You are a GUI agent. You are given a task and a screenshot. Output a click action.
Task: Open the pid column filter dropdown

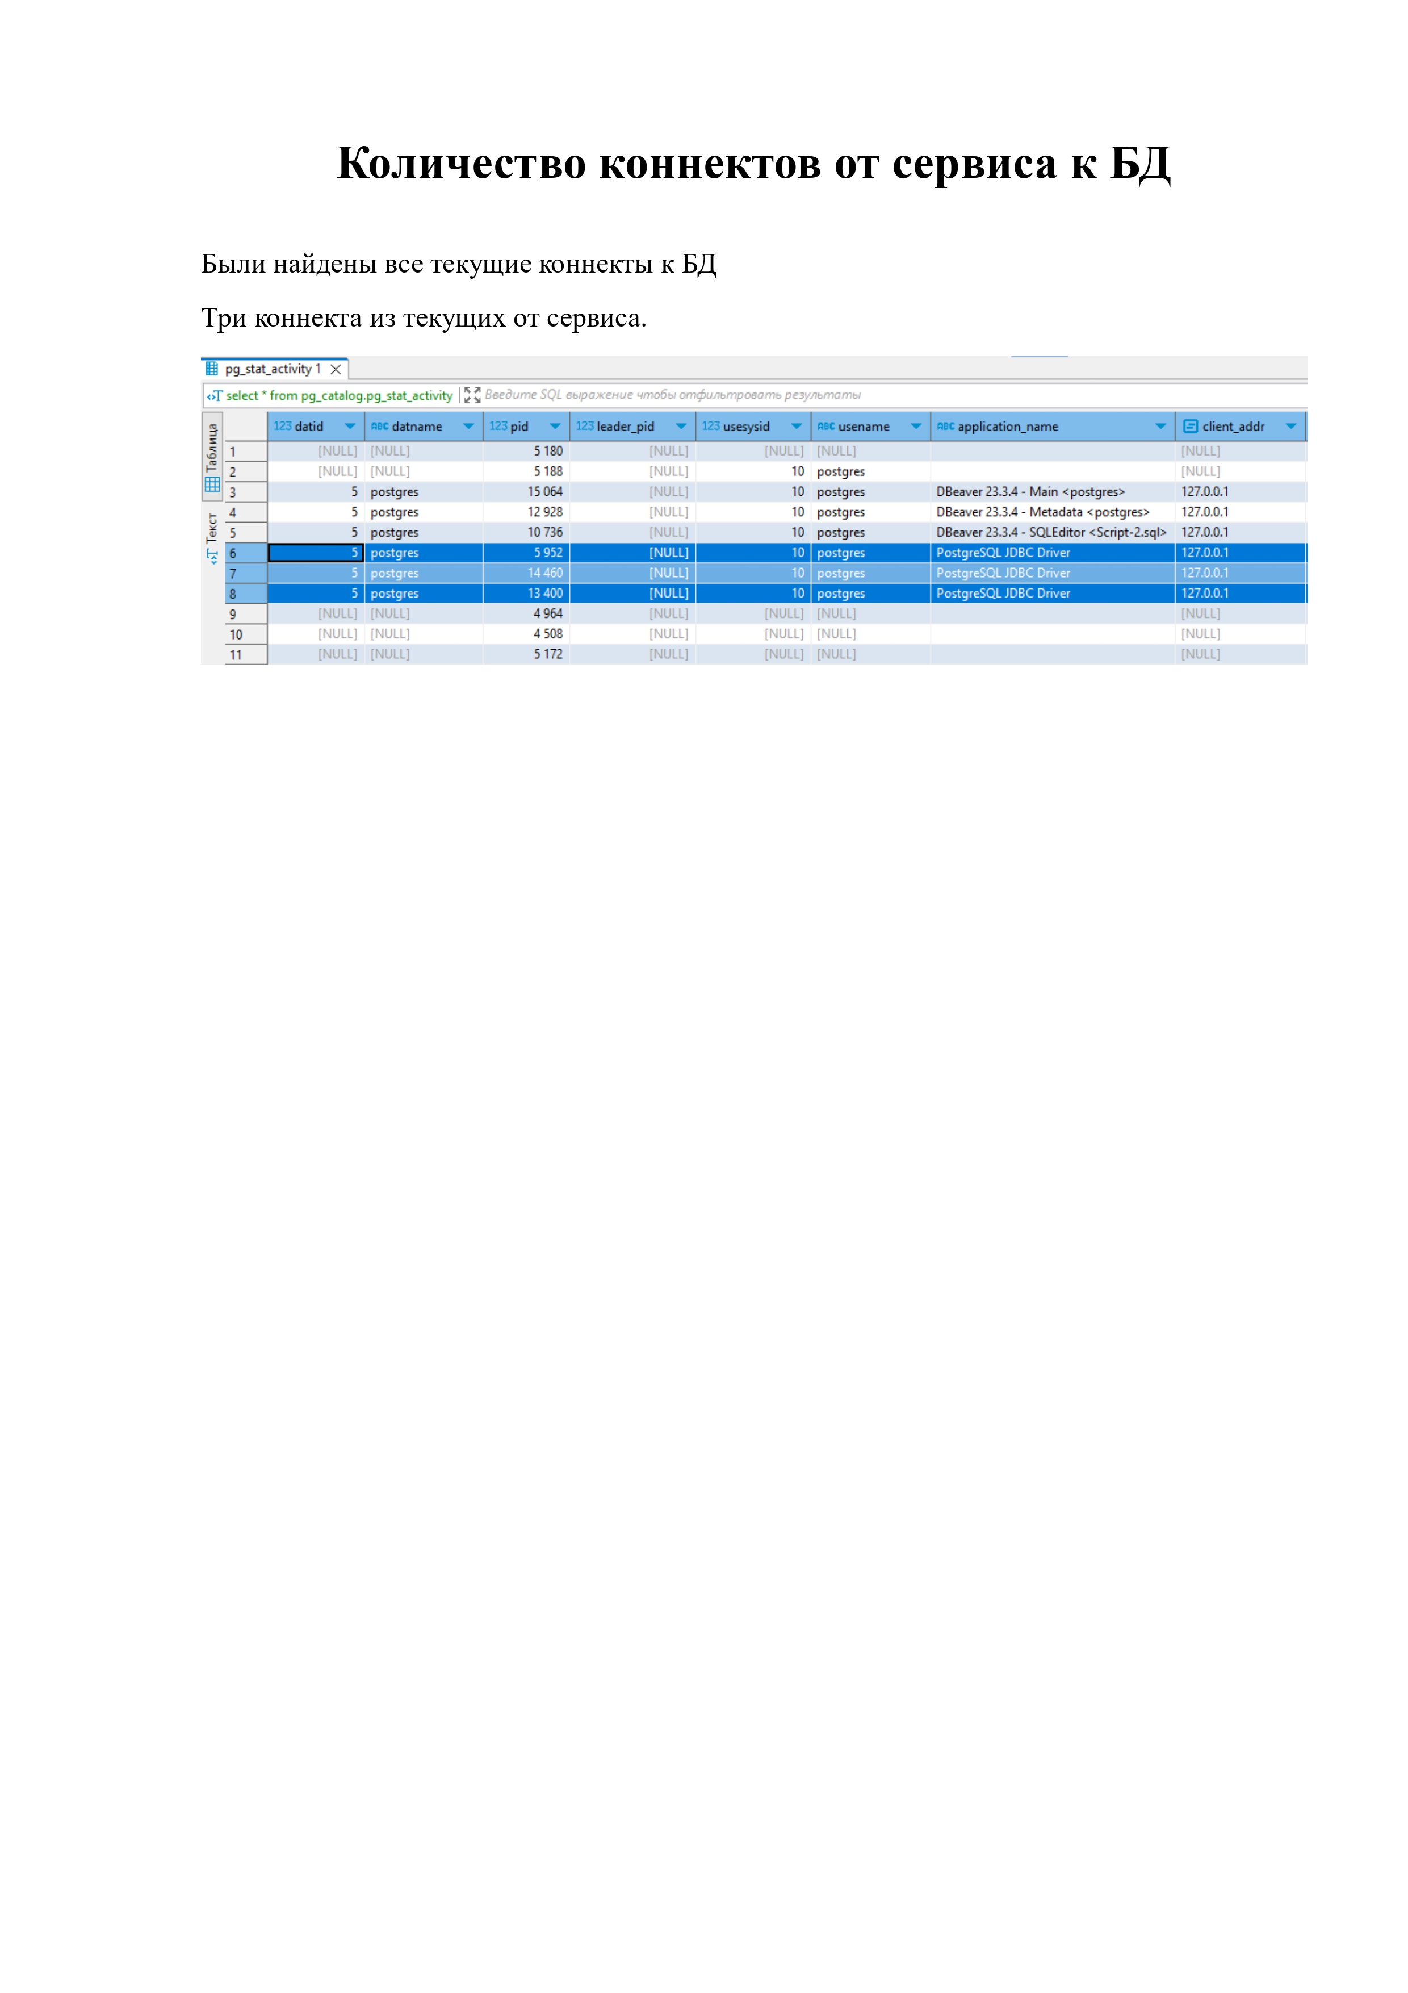pos(555,426)
